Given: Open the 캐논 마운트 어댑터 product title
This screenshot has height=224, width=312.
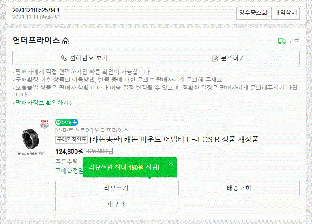Looking at the screenshot, I should [174, 139].
